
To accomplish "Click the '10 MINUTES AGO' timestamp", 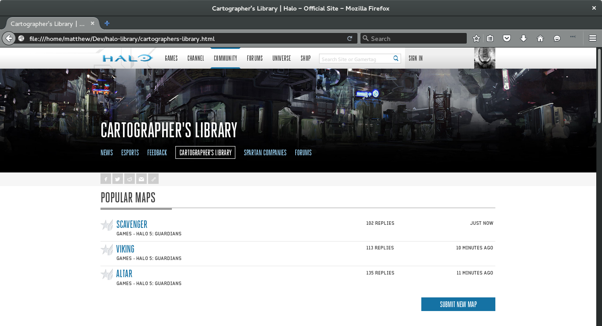I will click(475, 248).
